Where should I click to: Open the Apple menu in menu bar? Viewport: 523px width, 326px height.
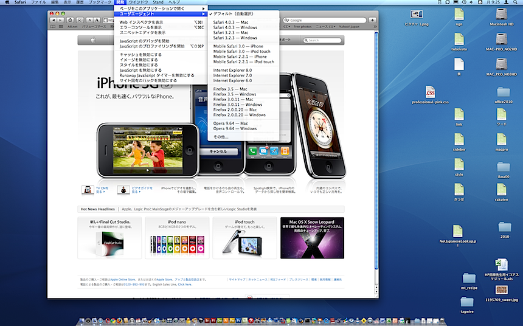pos(7,2)
